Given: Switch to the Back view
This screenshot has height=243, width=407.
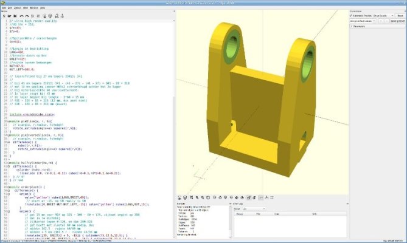Looking at the screenshot, I should [x=242, y=197].
